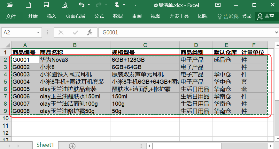The height and width of the screenshot is (149, 279).
Task: Open Print Preview from the quick access toolbar
Action: (65, 5)
